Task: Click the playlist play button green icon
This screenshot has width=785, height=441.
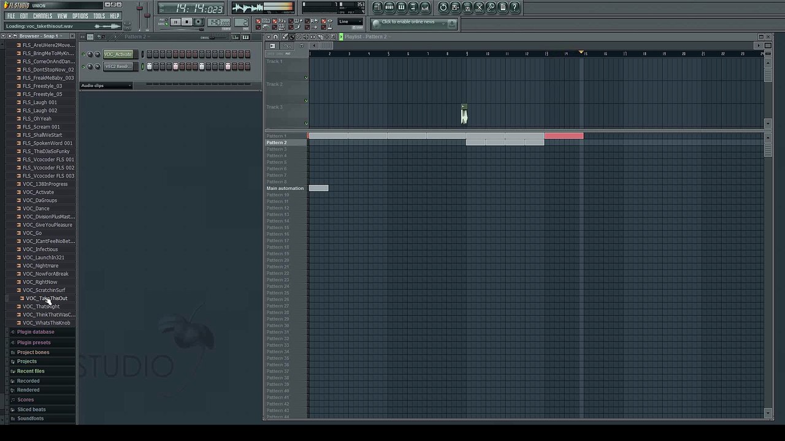Action: [x=341, y=37]
